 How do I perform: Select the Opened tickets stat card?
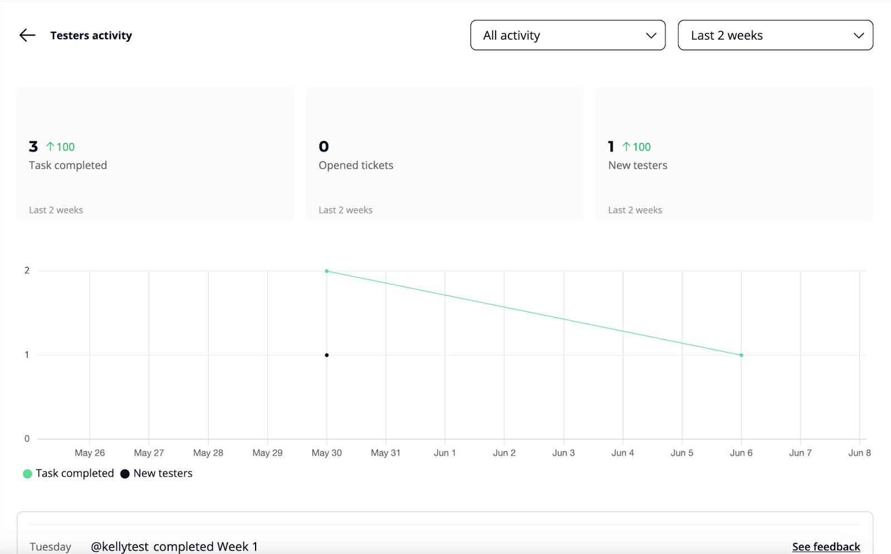(x=445, y=154)
